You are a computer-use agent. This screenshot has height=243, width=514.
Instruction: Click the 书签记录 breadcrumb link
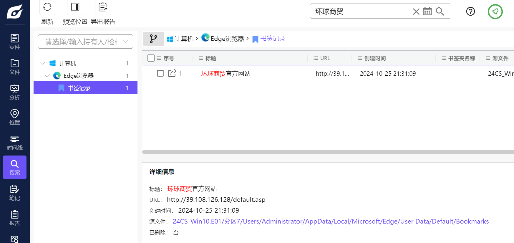pos(273,39)
